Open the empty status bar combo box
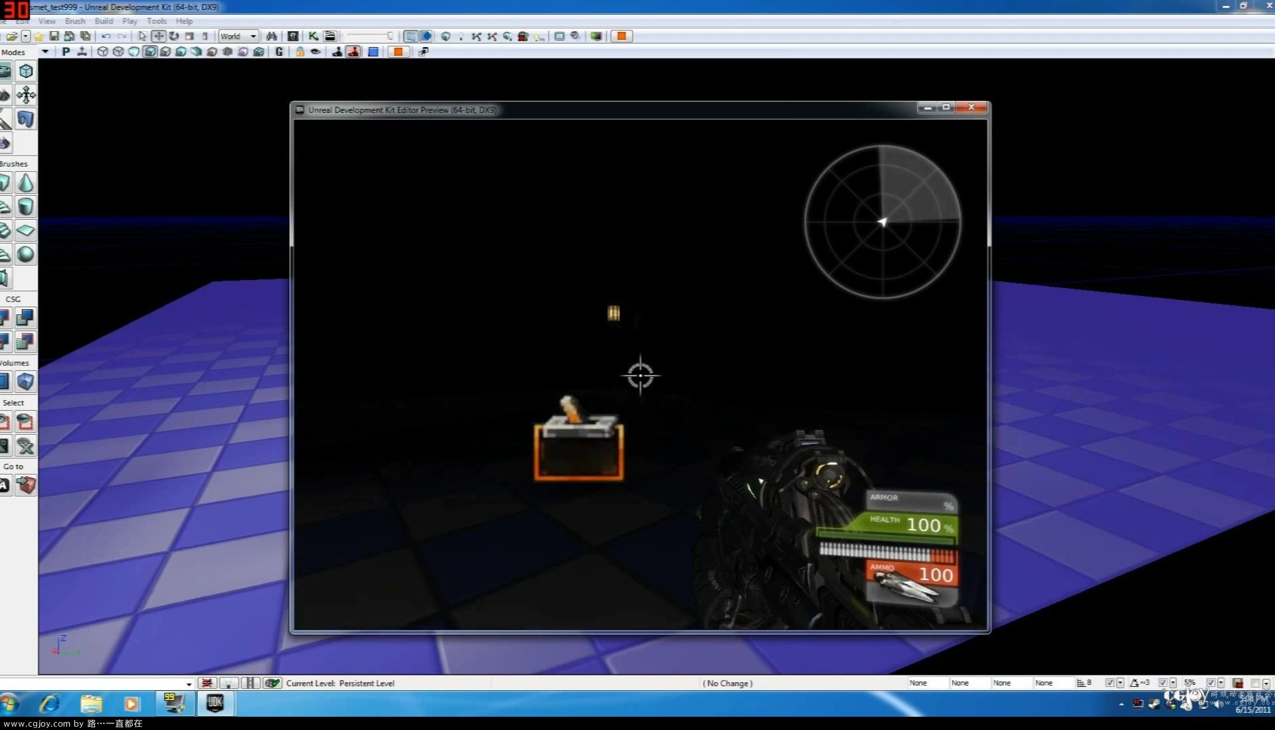This screenshot has height=730, width=1275. (97, 683)
